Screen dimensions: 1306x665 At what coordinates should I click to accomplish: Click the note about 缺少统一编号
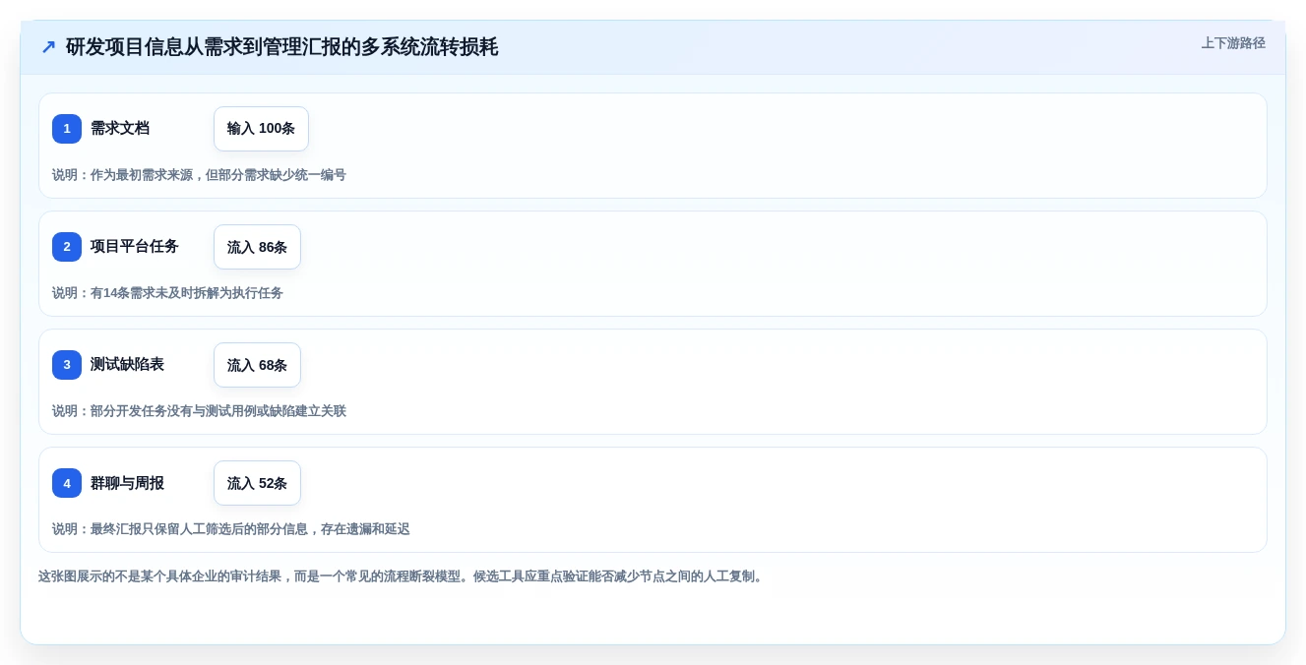(199, 175)
